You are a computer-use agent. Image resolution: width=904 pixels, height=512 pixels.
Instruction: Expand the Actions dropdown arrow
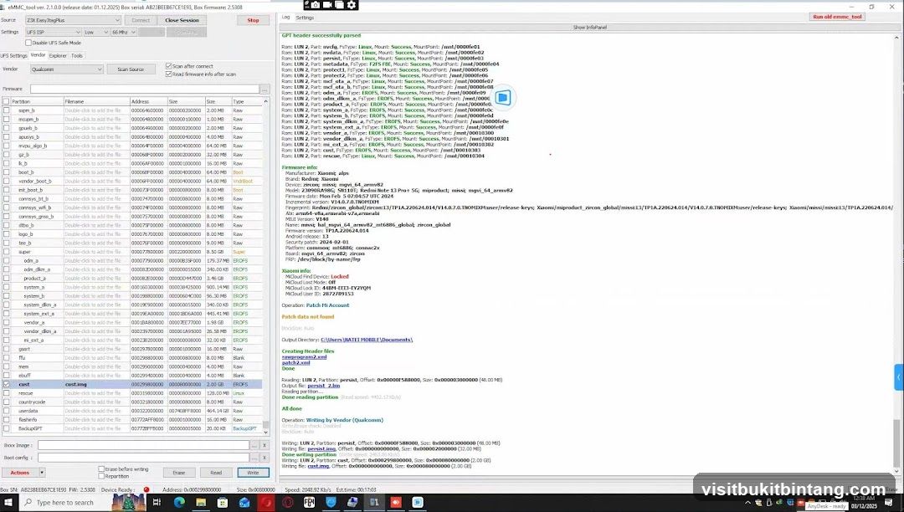coord(42,472)
